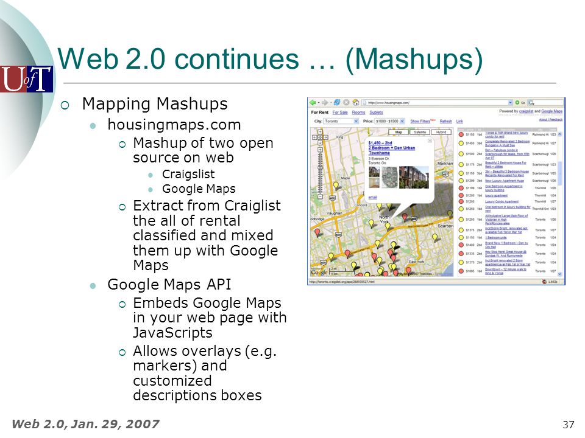
Task: Click status bar icon beside 1.692s
Action: 544,282
